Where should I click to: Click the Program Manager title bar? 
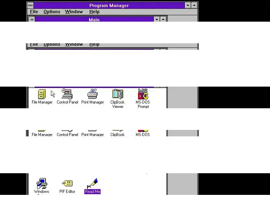(109, 5)
